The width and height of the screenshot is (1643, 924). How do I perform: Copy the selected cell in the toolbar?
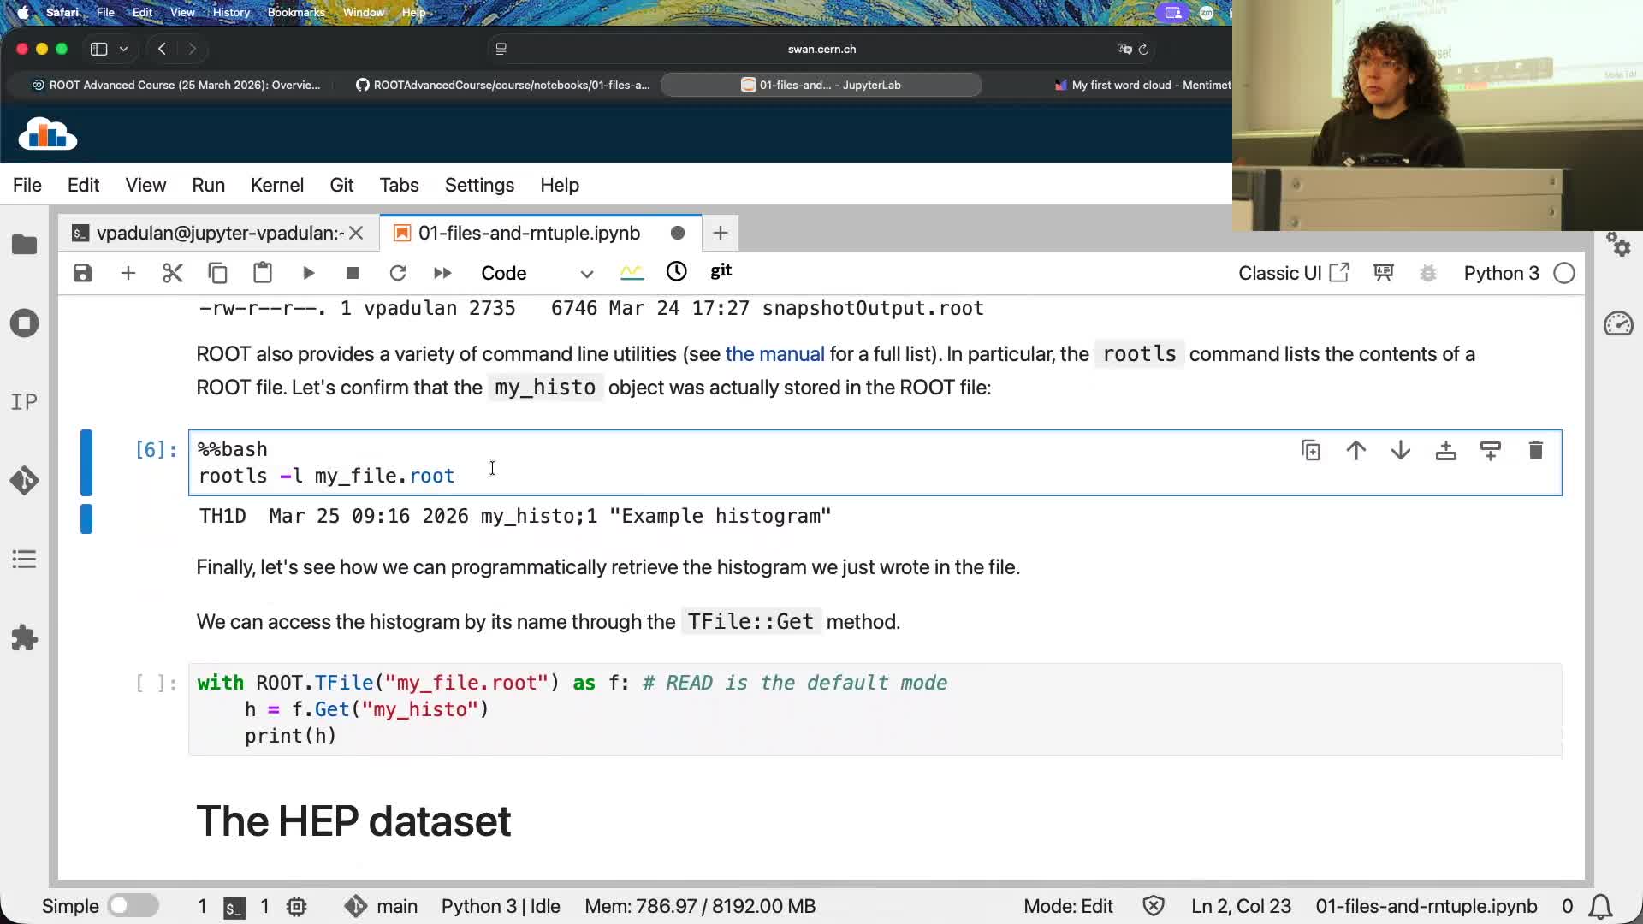click(x=217, y=273)
